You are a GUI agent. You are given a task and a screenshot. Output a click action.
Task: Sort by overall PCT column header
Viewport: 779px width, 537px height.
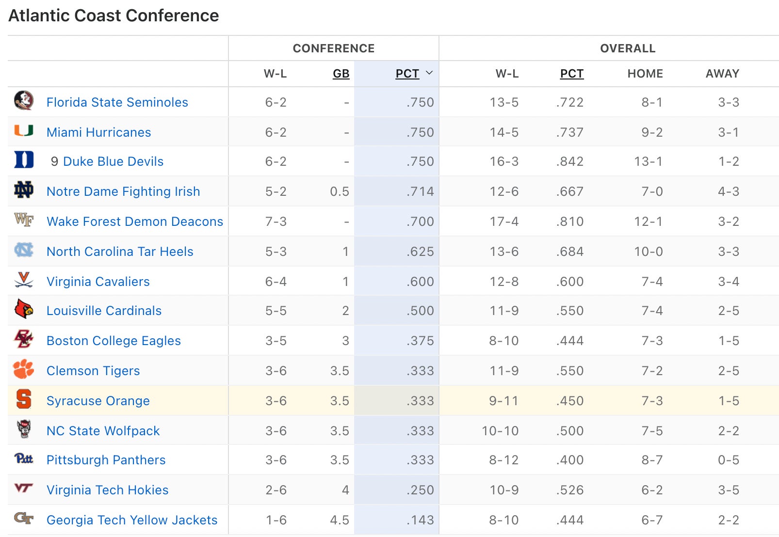pyautogui.click(x=571, y=74)
